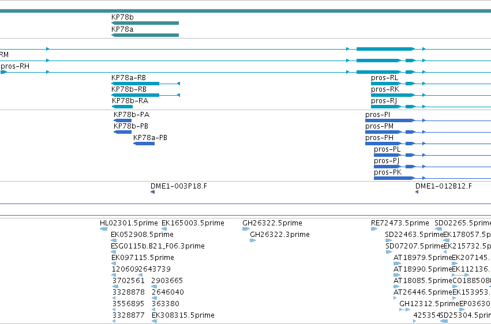The width and height of the screenshot is (491, 324).
Task: Click the AT26446.5prime EST arrow
Action: 395,299
